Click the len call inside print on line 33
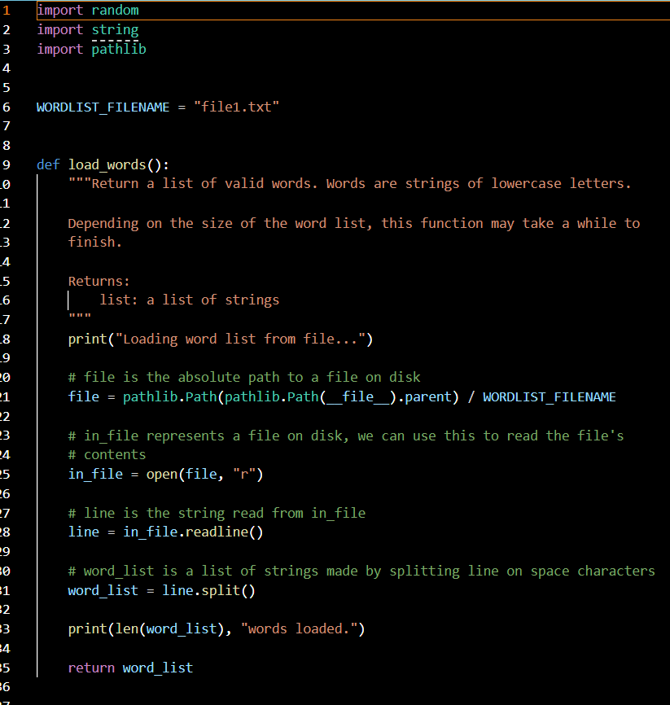This screenshot has height=705, width=670. pyautogui.click(x=129, y=628)
